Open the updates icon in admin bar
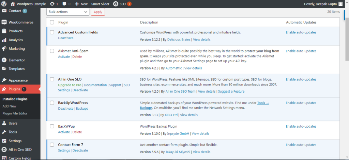Screen dimensions: 349x160 tap(51, 4)
